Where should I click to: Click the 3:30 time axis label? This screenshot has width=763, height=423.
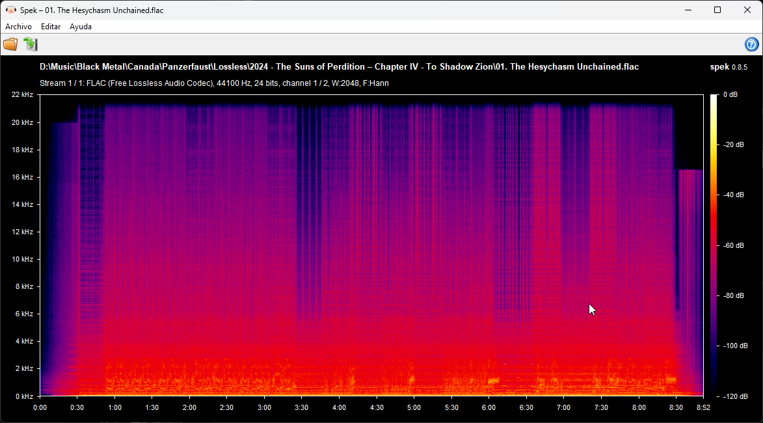pos(302,407)
